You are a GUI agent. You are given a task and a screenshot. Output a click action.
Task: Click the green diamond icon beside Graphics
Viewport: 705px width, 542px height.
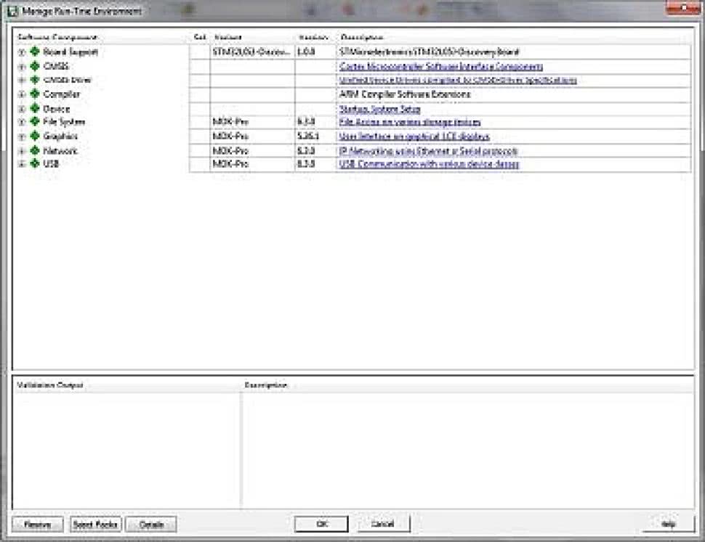[x=34, y=136]
